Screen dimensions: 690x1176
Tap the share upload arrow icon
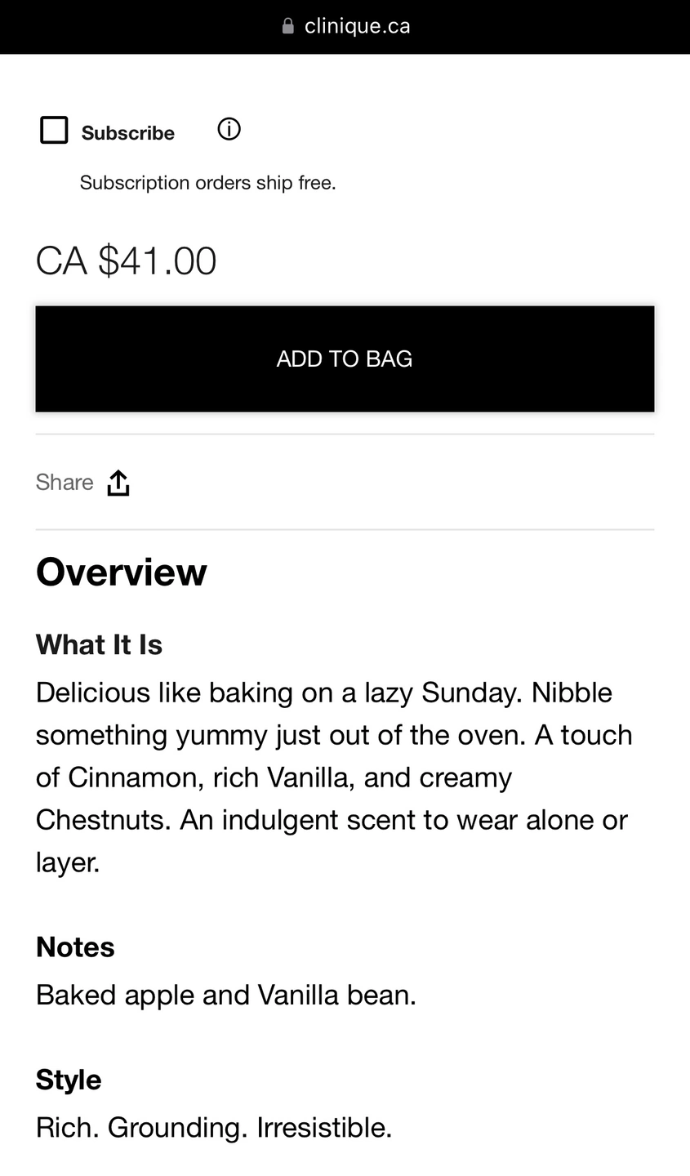click(x=118, y=483)
